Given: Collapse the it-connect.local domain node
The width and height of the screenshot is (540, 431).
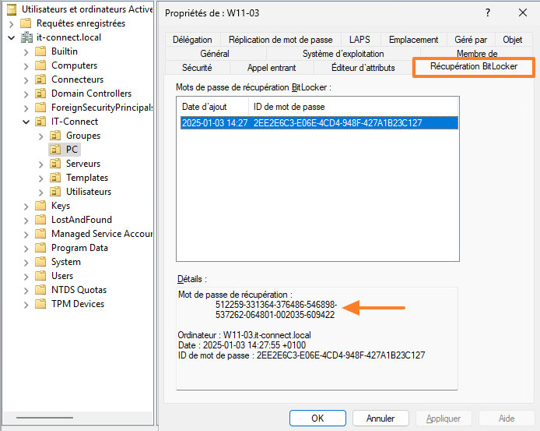Looking at the screenshot, I should [x=12, y=37].
